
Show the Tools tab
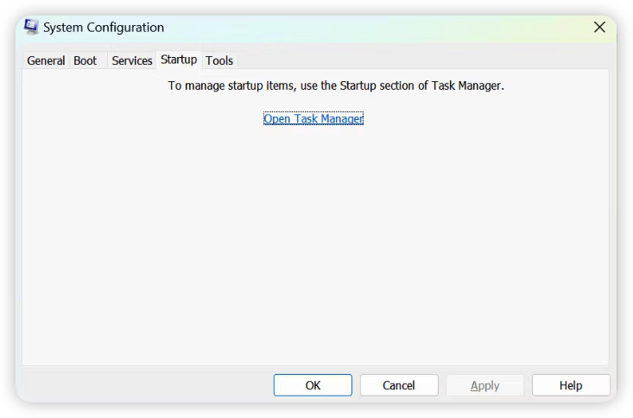[x=219, y=60]
